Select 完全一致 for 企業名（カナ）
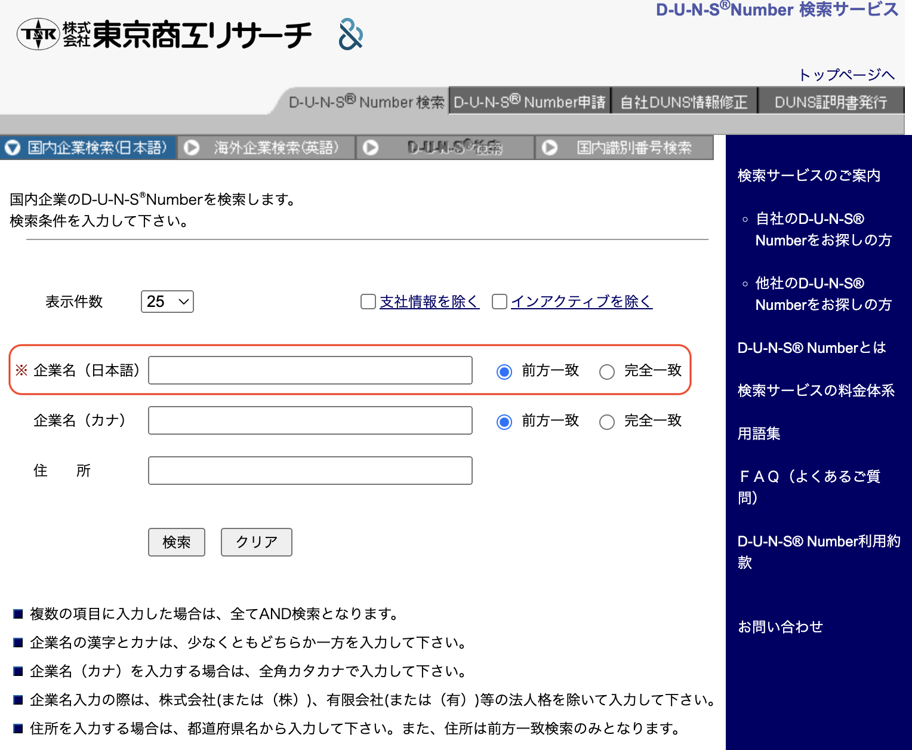The image size is (912, 750). (607, 422)
